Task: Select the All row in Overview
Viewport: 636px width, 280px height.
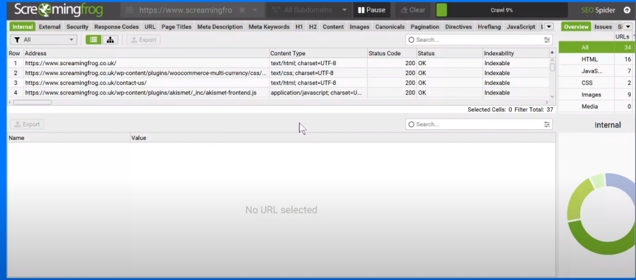Action: point(597,47)
